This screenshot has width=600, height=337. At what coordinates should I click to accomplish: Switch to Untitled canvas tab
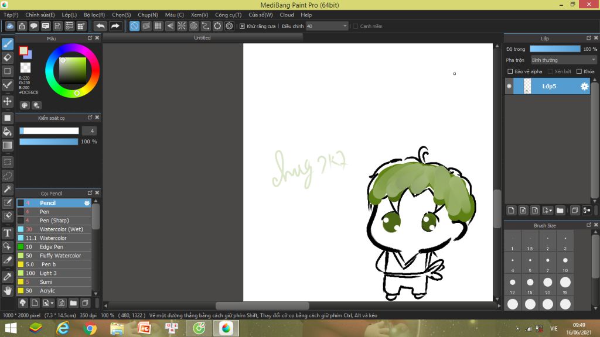pos(202,38)
